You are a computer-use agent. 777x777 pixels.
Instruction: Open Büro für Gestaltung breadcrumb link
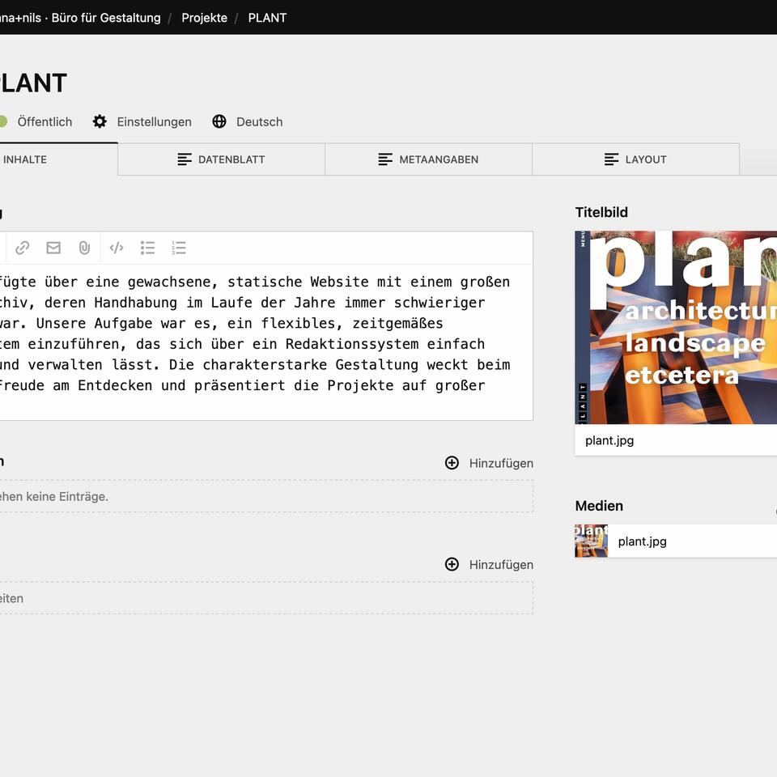[x=80, y=18]
